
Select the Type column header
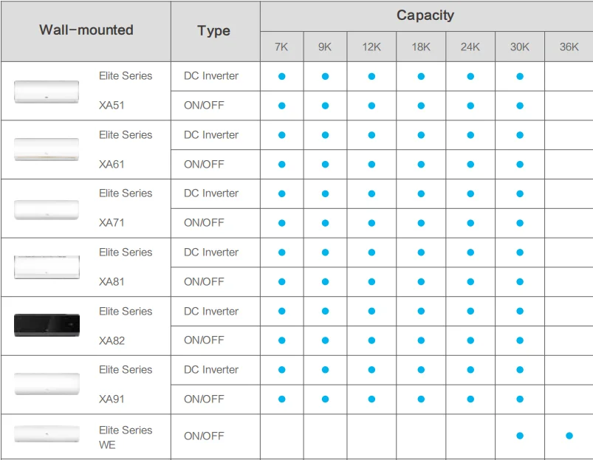point(214,31)
